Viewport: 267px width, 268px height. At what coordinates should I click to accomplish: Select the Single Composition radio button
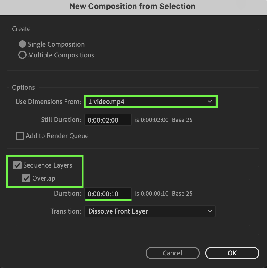tap(22, 44)
